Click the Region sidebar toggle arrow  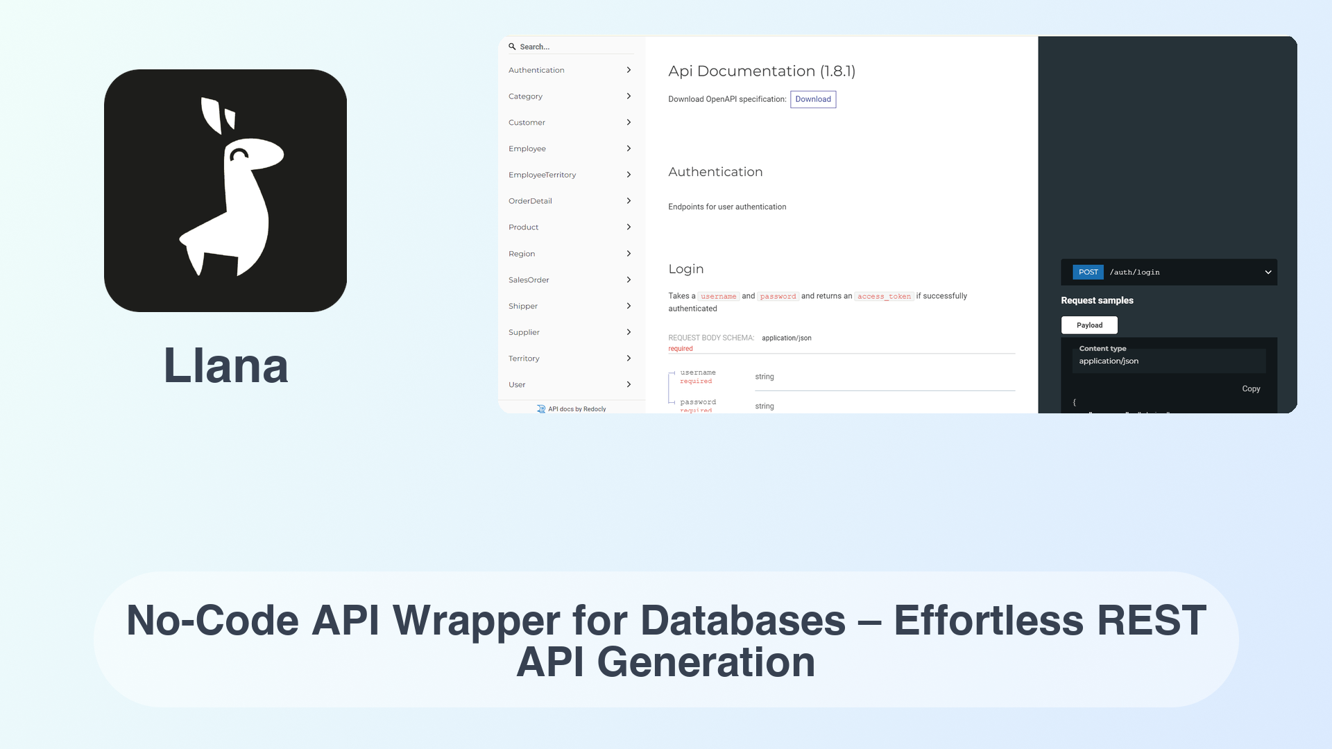pyautogui.click(x=628, y=253)
